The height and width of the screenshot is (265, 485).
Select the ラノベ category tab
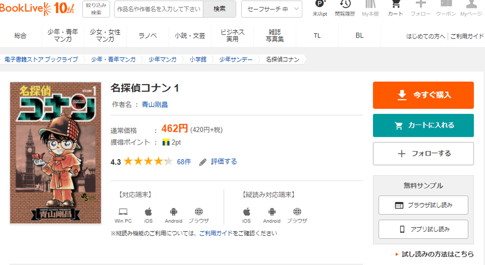(x=148, y=36)
